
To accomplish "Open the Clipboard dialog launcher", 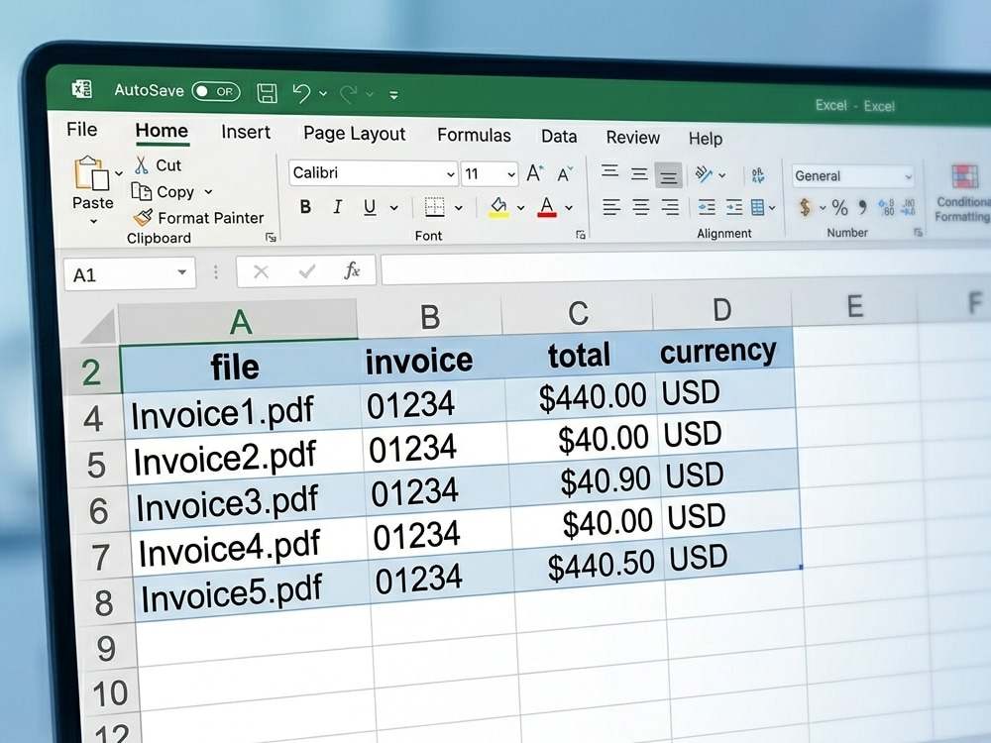I will coord(272,238).
